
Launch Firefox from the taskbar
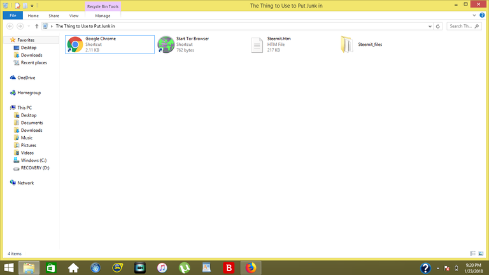(x=251, y=268)
